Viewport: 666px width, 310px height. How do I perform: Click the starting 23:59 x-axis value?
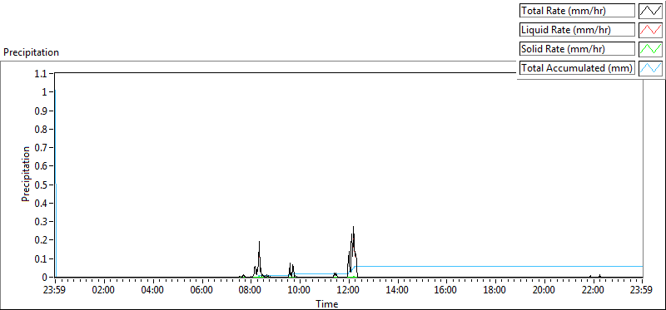pyautogui.click(x=55, y=291)
